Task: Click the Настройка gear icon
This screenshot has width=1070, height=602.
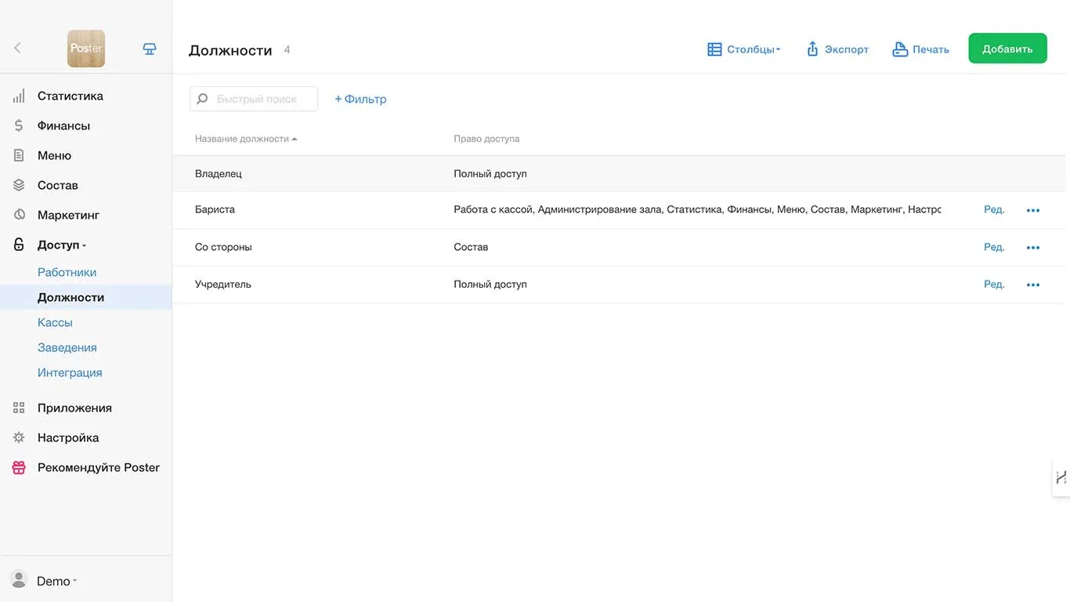Action: [19, 437]
